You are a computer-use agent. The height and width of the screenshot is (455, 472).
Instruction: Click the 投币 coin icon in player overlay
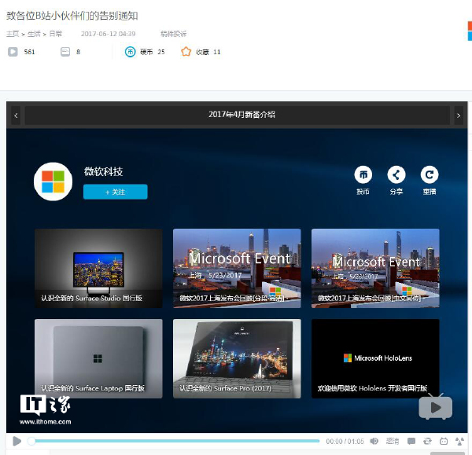(x=363, y=174)
